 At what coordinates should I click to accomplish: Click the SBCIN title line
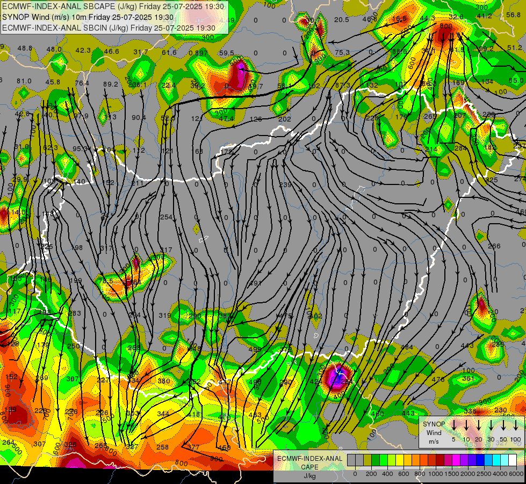(109, 28)
